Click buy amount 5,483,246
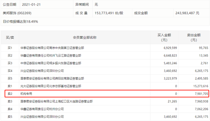Image resolution: width=210 pixels, height=121 pixels. 170,63
